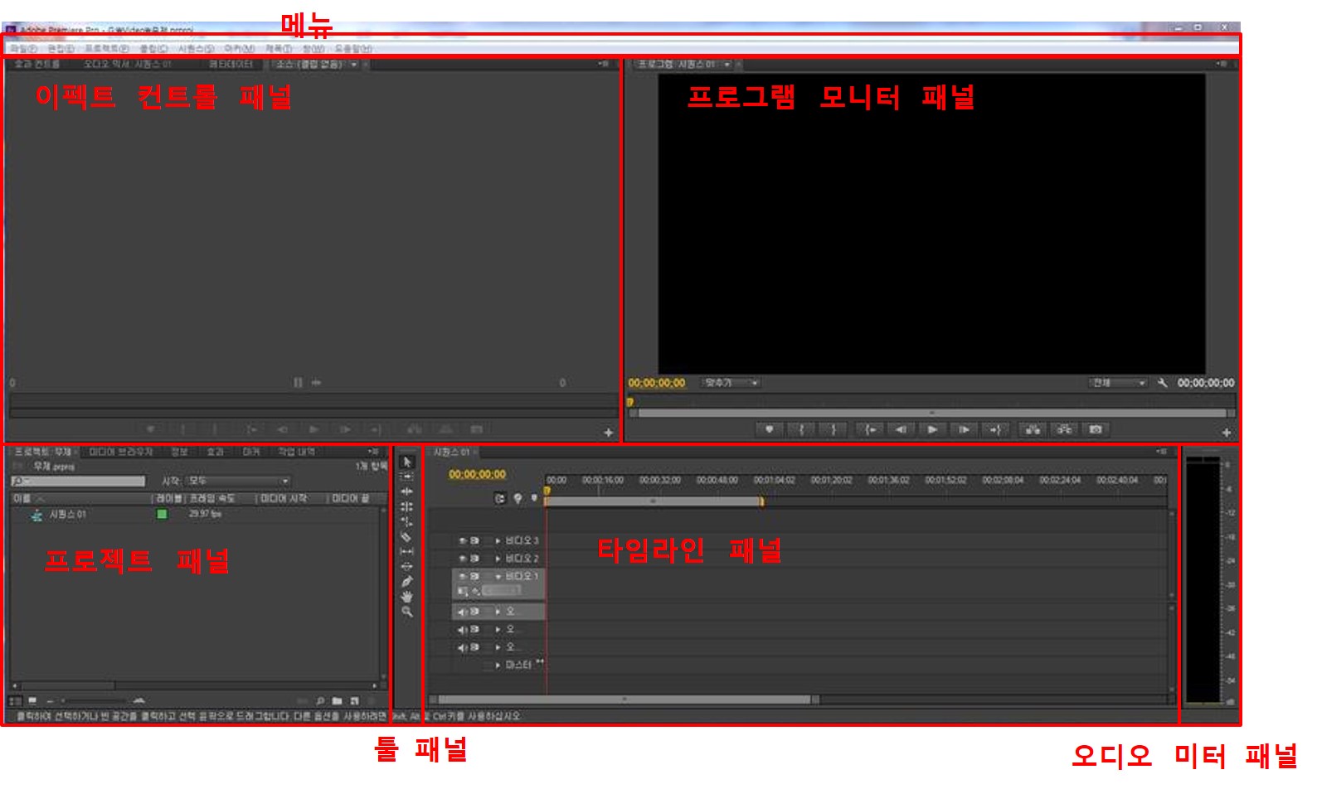Open Program Monitor settings wrench icon

1163,383
